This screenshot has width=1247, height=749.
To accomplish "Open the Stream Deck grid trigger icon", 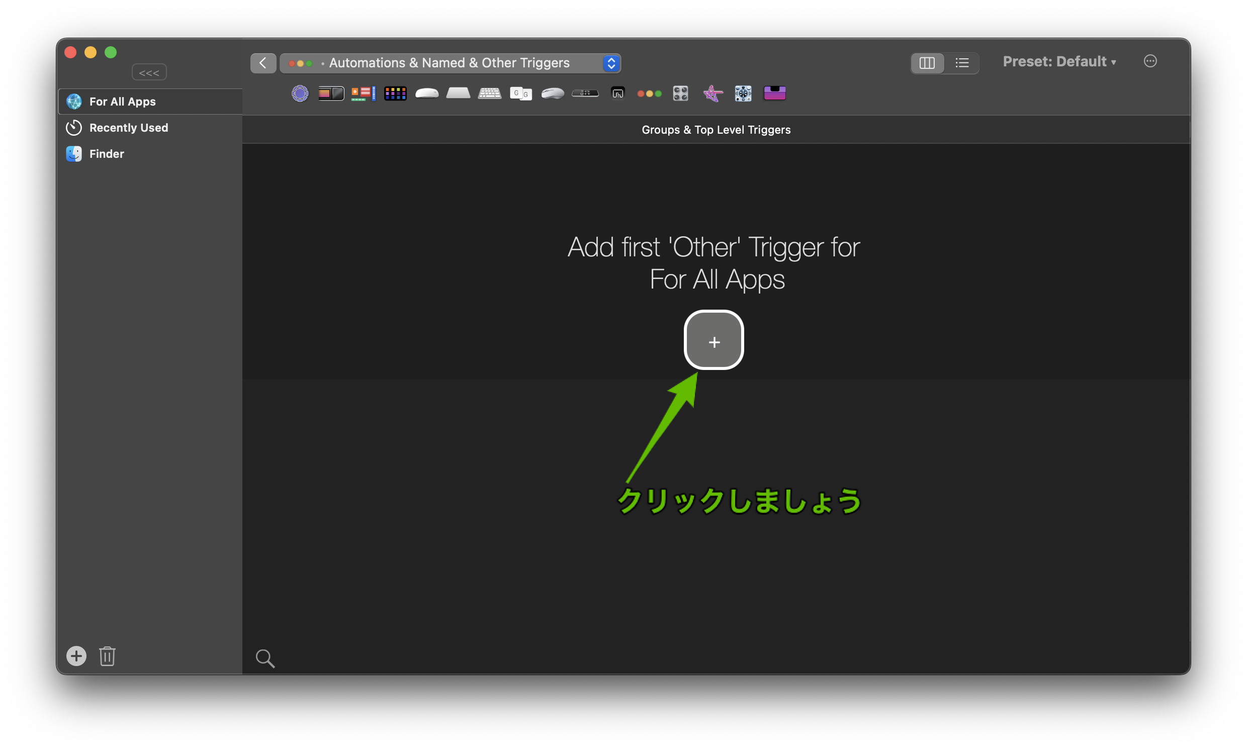I will click(395, 93).
